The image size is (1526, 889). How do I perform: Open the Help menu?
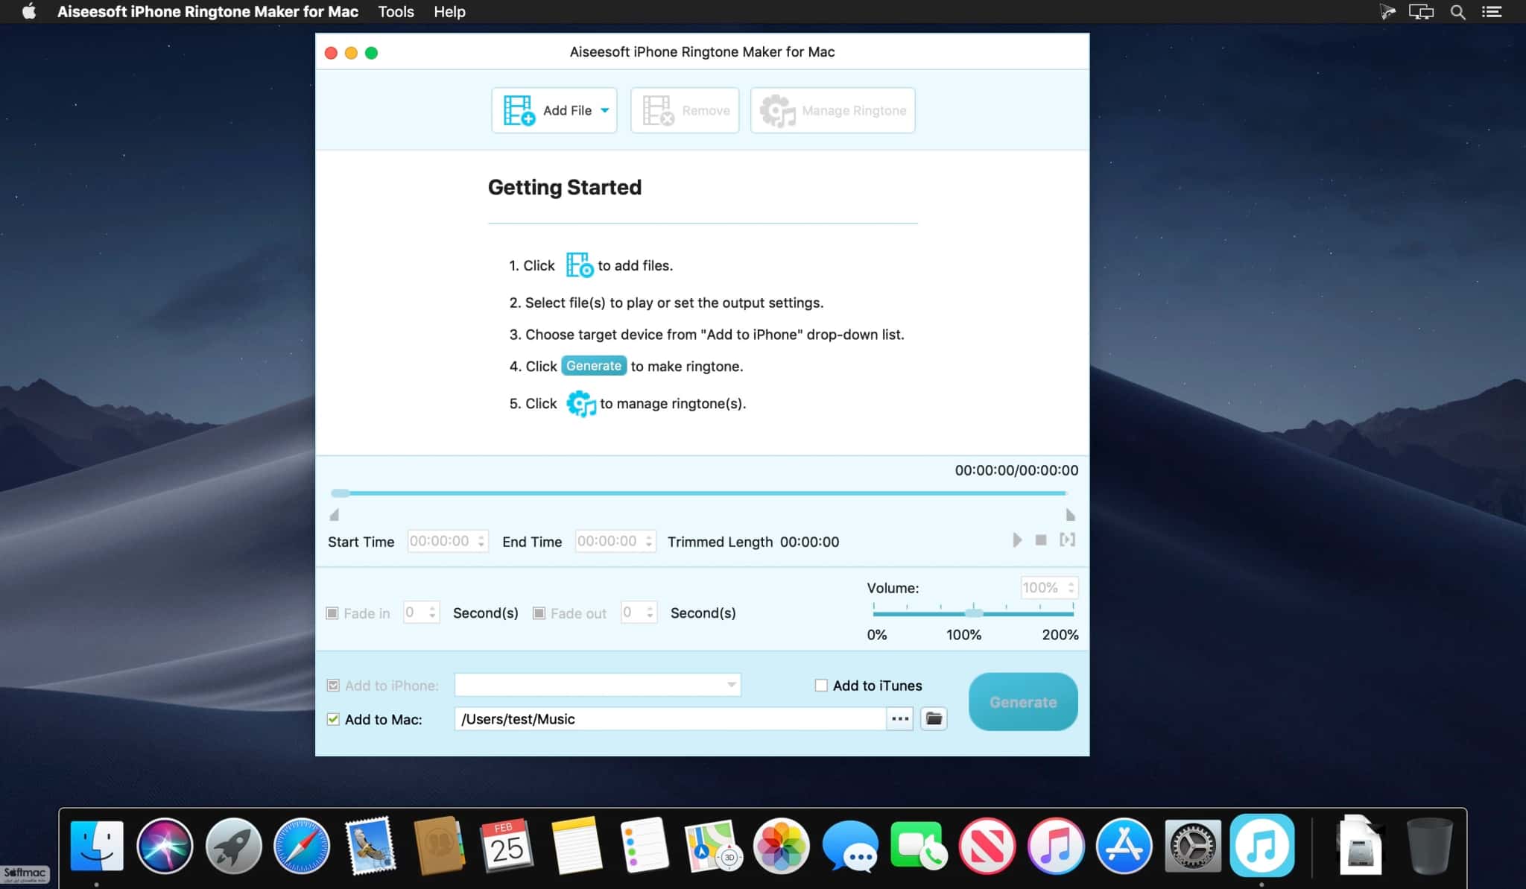pyautogui.click(x=449, y=12)
